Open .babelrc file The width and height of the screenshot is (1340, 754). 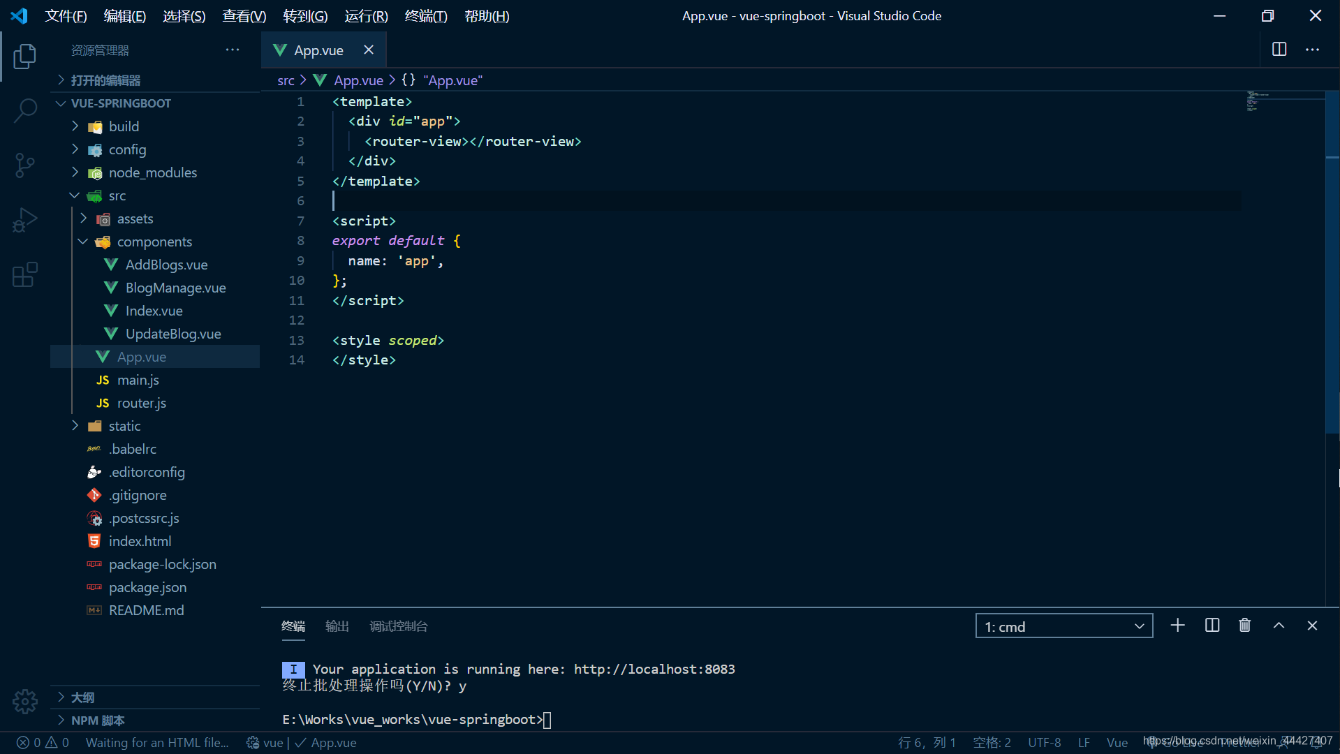[x=133, y=449]
